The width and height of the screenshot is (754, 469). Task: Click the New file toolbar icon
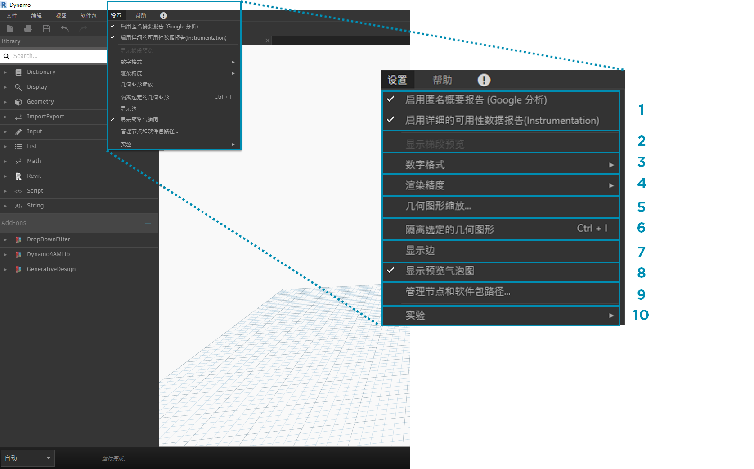click(9, 29)
